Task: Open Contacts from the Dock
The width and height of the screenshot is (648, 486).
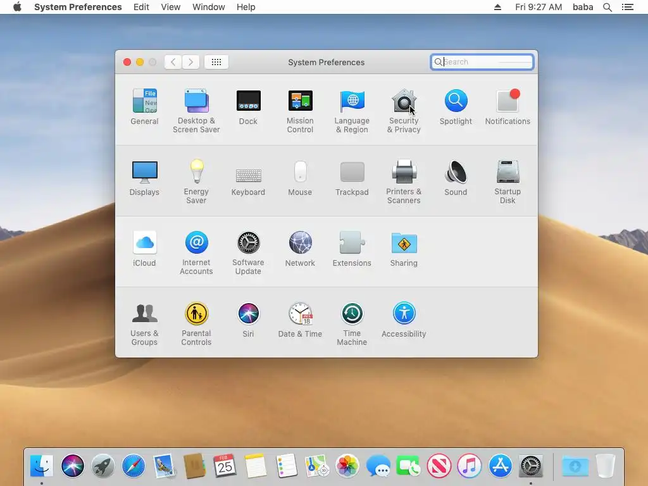Action: 195,466
